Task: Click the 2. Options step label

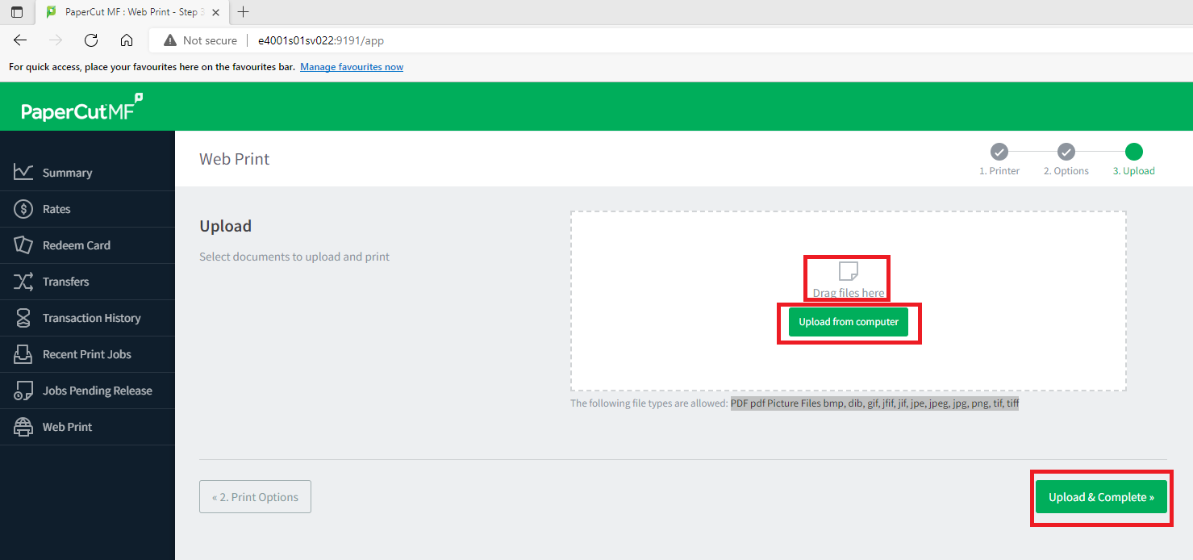Action: 1066,171
